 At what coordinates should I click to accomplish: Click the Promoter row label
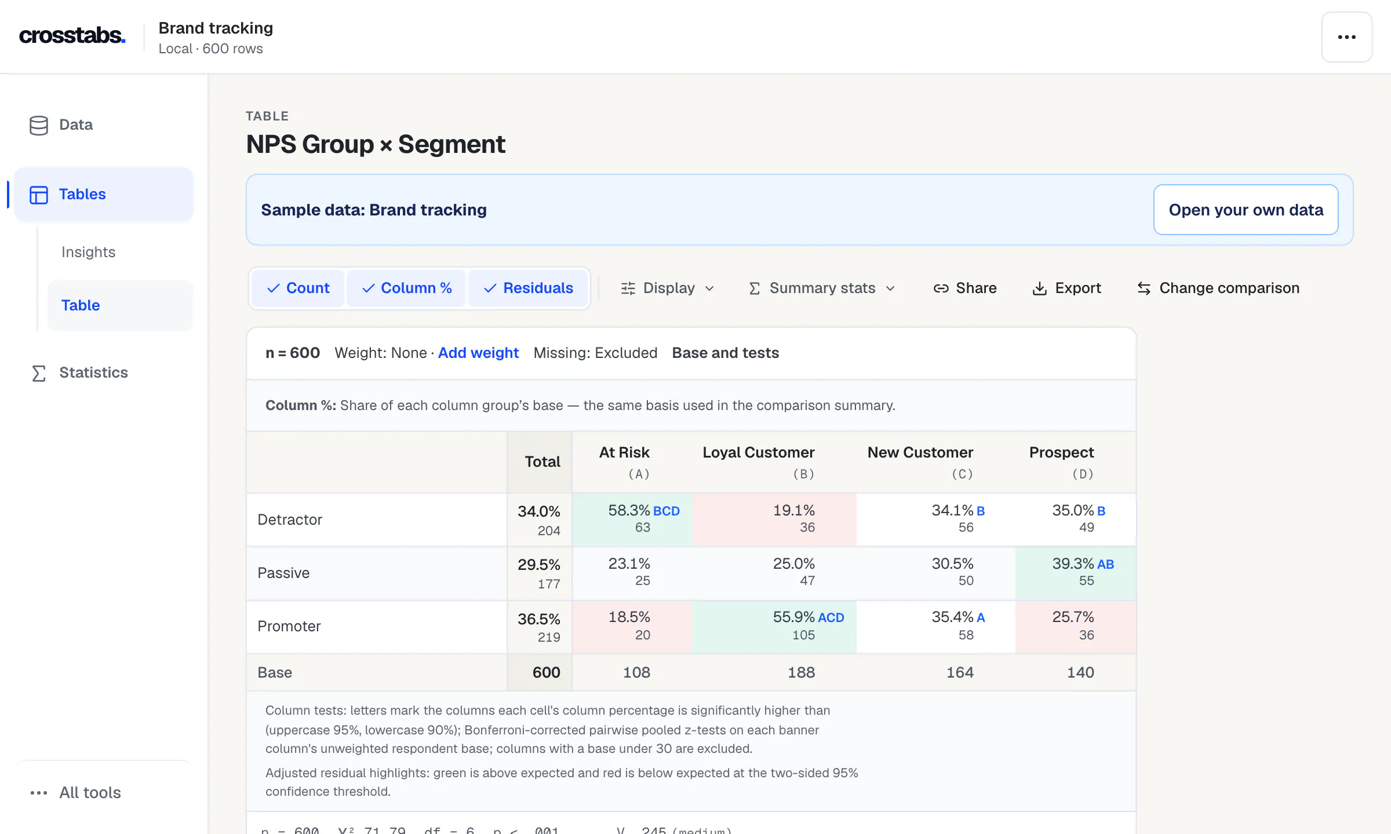(x=289, y=626)
